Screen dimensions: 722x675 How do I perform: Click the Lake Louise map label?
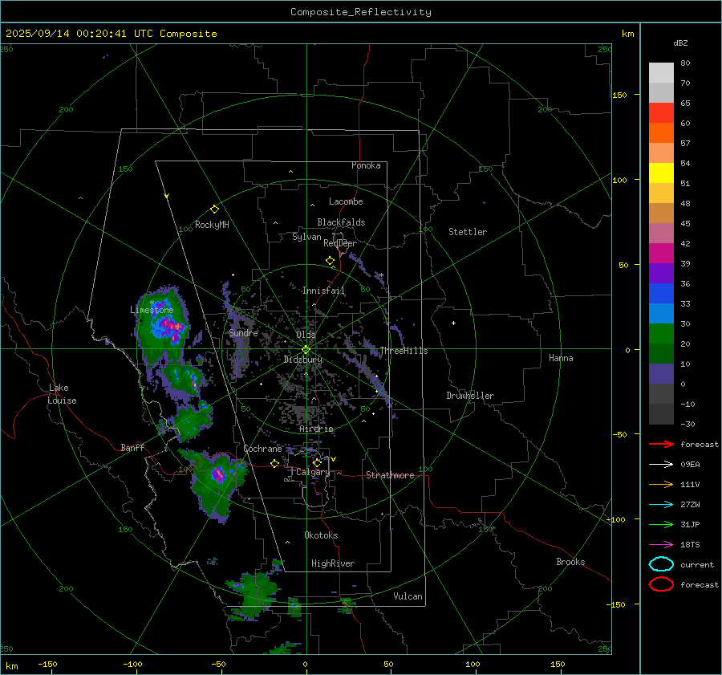(x=62, y=394)
